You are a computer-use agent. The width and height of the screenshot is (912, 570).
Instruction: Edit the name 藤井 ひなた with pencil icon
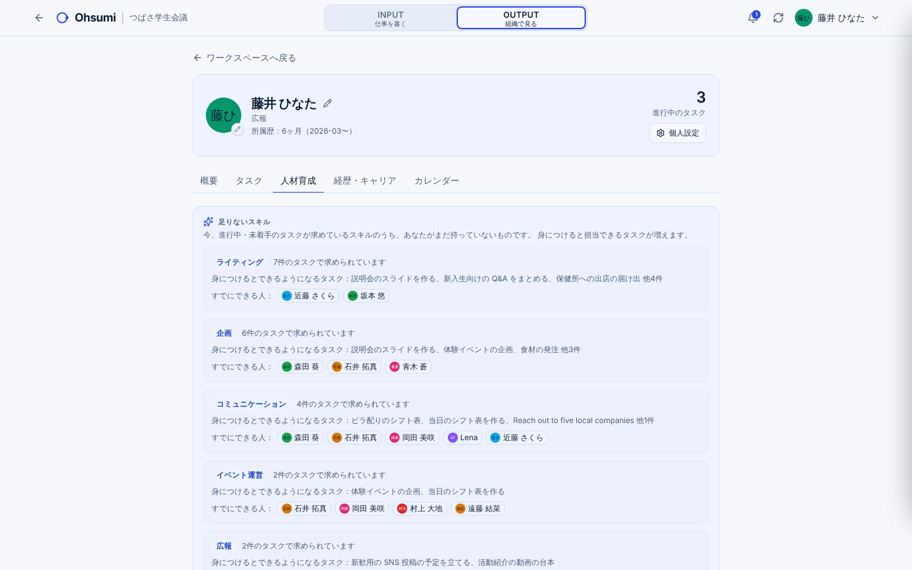[327, 103]
